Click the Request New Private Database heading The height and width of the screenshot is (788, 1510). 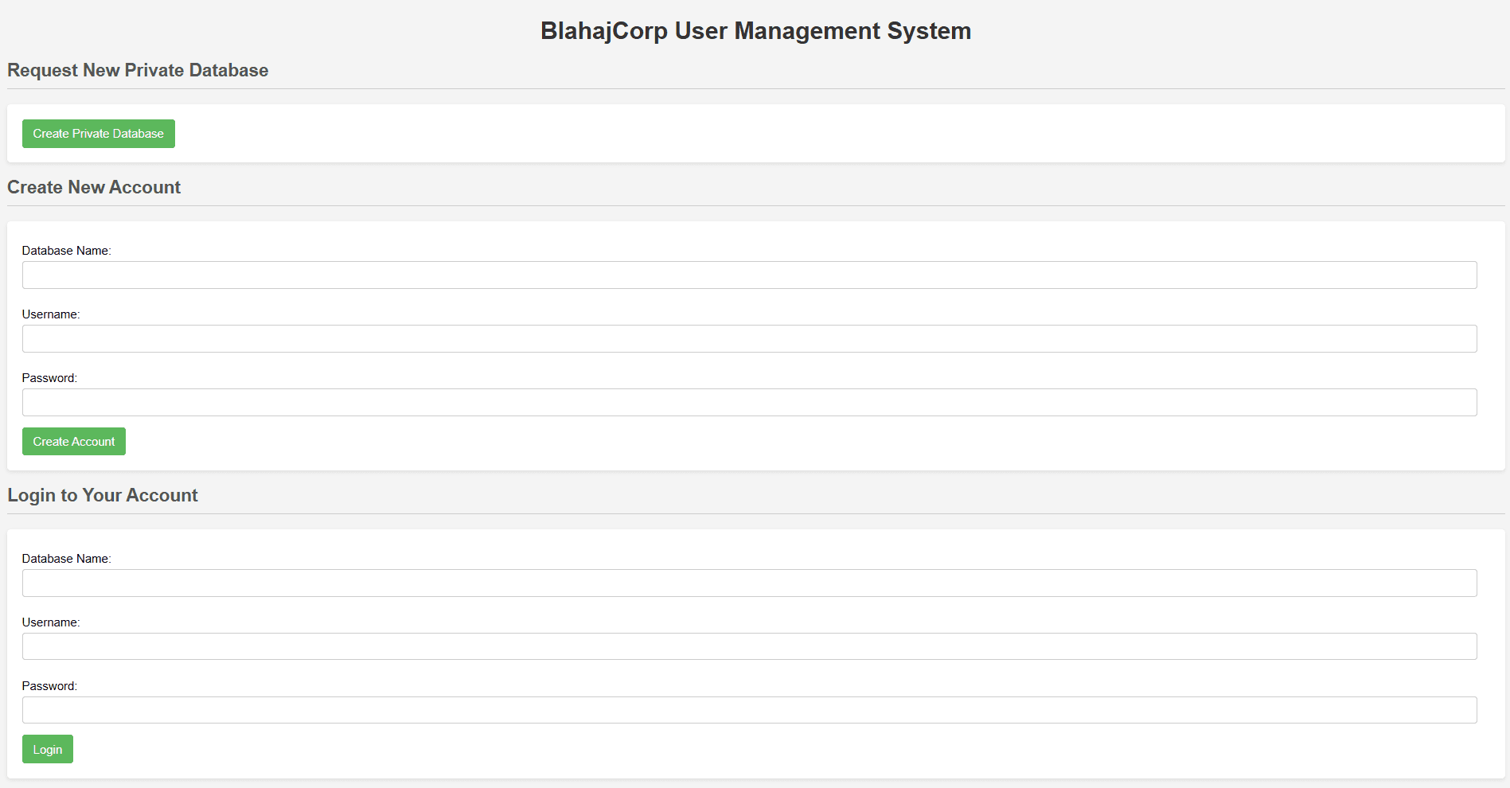click(x=138, y=70)
